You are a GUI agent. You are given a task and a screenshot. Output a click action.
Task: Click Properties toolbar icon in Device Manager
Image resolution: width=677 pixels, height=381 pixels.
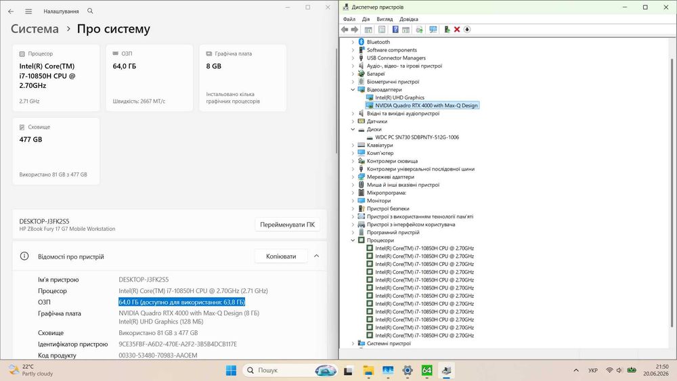382,29
